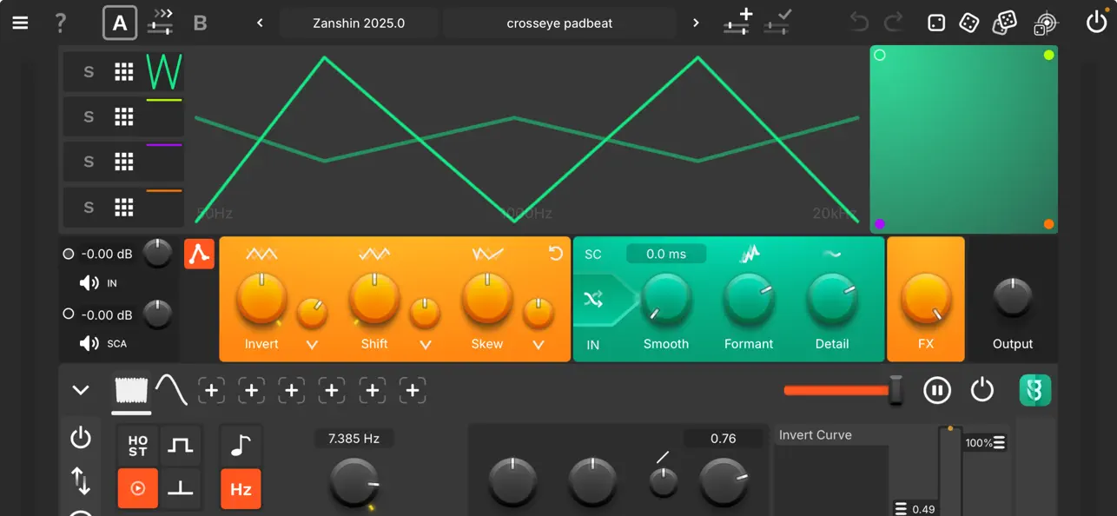Select the noise waveform modulator tab

point(132,390)
